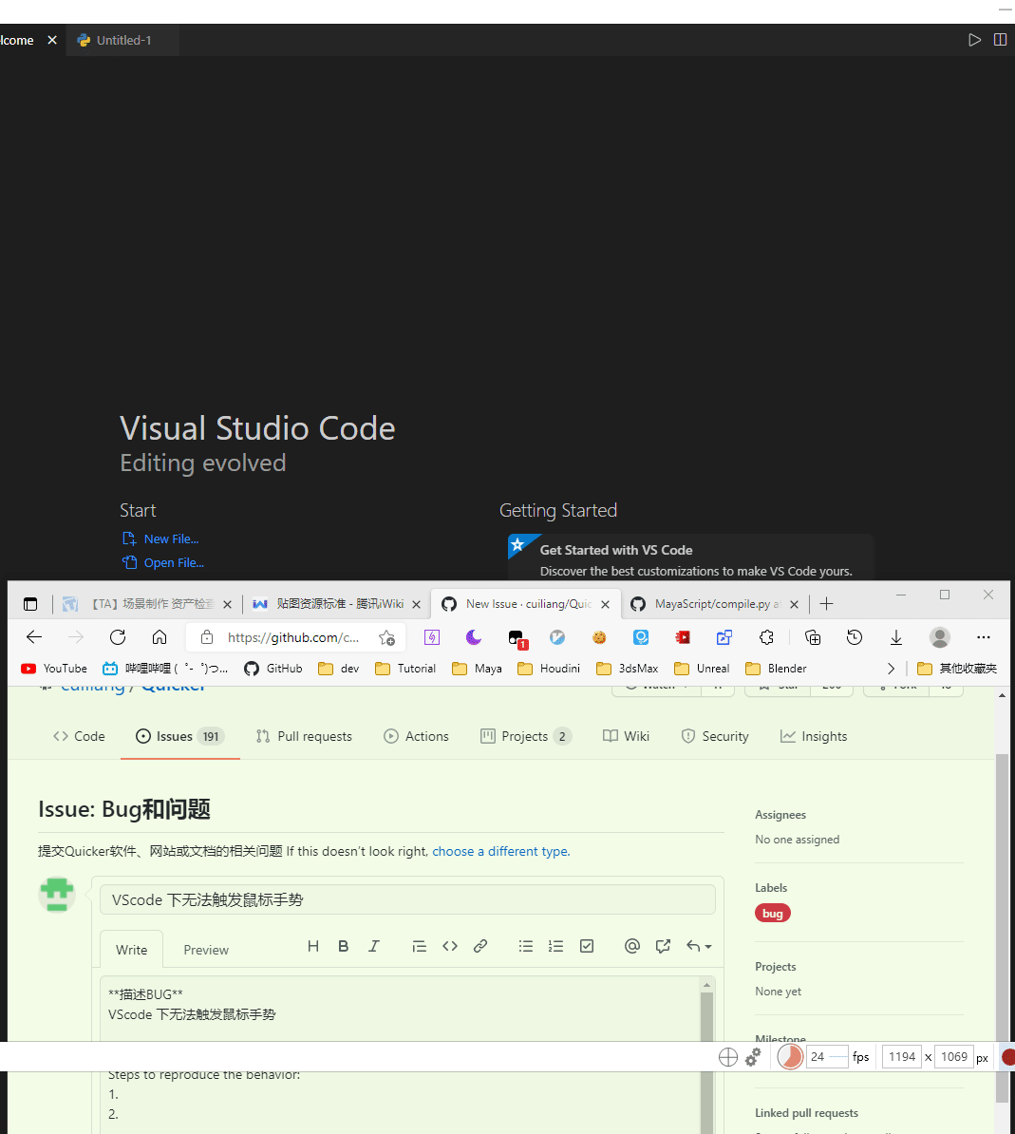Open browser history icon
Image resolution: width=1015 pixels, height=1134 pixels.
pyautogui.click(x=855, y=637)
